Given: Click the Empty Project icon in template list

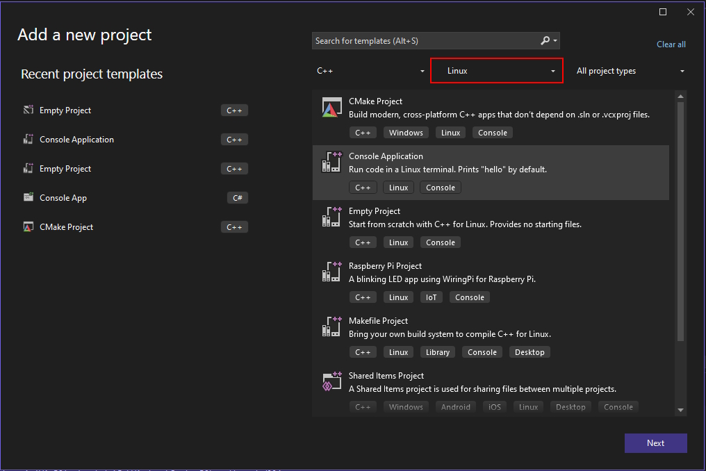Looking at the screenshot, I should [330, 217].
